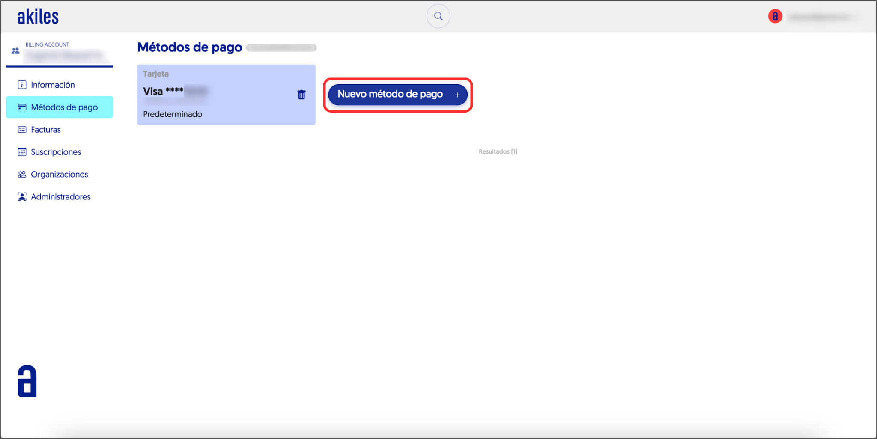Open the blurred user account menu
This screenshot has height=439, width=877.
click(822, 17)
